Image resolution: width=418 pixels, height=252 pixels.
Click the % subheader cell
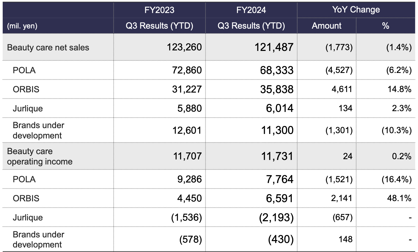coord(385,26)
